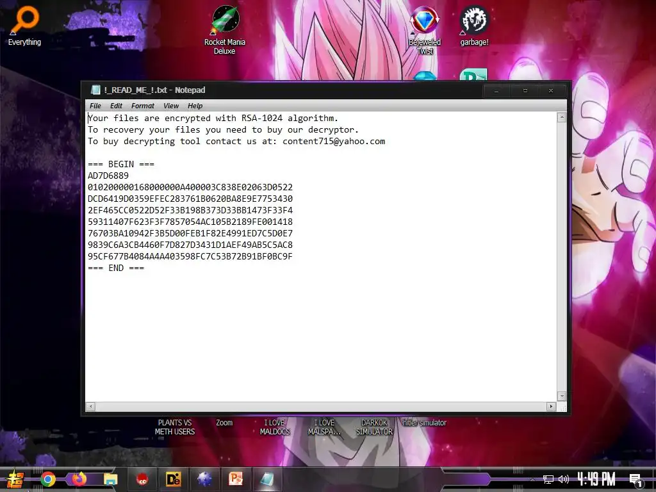Screen dimensions: 656x492
Task: Click the vertical scrollbar down arrow
Action: coord(562,396)
